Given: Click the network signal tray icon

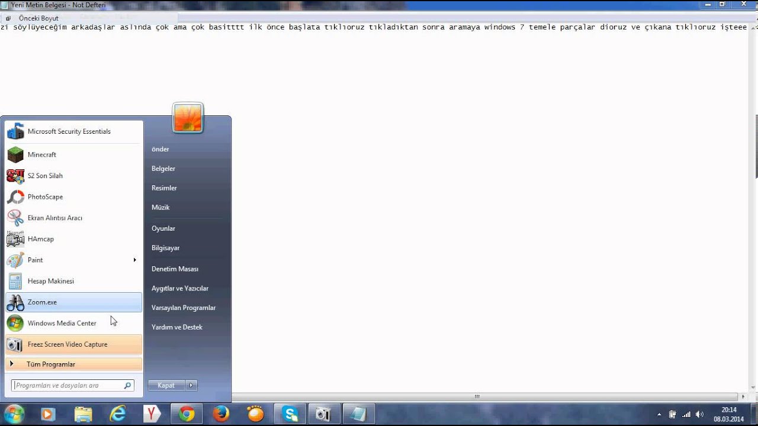Looking at the screenshot, I should pos(686,414).
